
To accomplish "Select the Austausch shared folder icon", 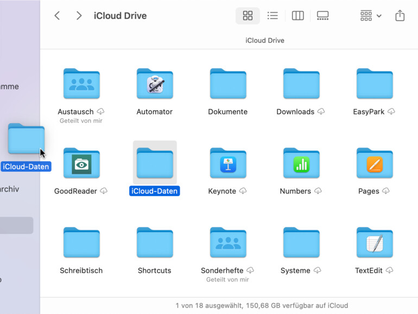I will [x=81, y=84].
